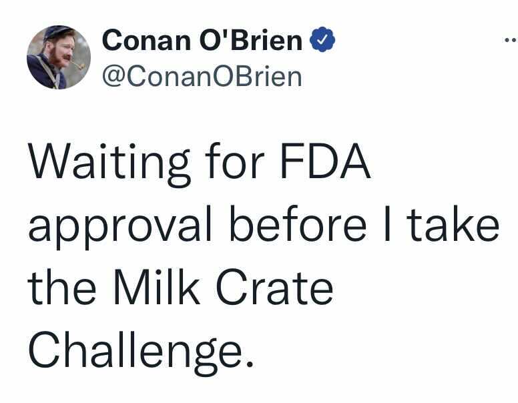Click the word "FDA" in the tweet
The height and width of the screenshot is (403, 518).
(x=325, y=161)
